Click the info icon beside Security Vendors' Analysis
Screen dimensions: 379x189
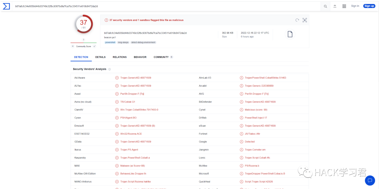pyautogui.click(x=109, y=69)
